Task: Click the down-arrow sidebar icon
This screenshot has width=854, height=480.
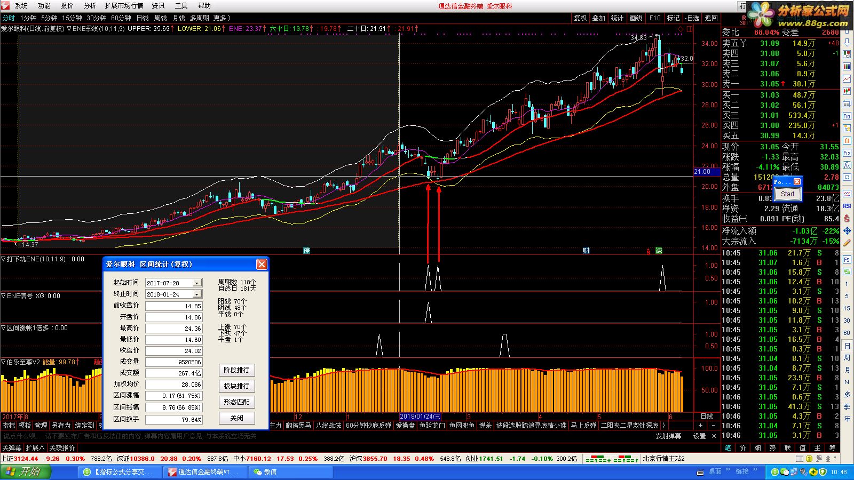Action: (847, 42)
